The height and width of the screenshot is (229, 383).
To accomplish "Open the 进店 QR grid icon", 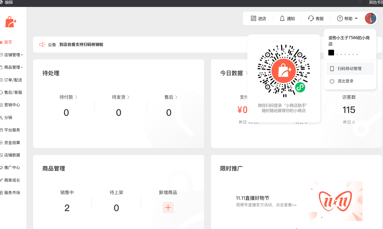I will pyautogui.click(x=253, y=18).
